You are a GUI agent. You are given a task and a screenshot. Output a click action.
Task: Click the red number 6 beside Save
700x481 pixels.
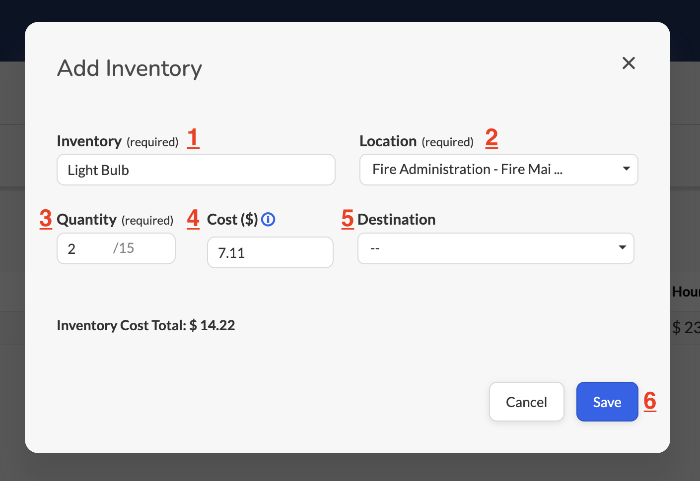click(x=650, y=401)
